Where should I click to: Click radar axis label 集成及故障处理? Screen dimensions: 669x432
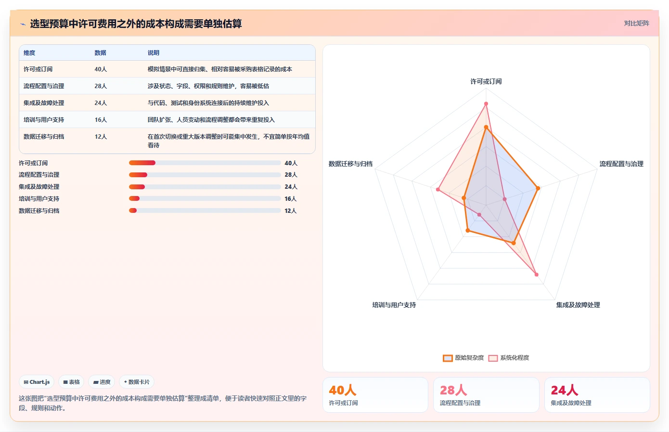tap(578, 305)
